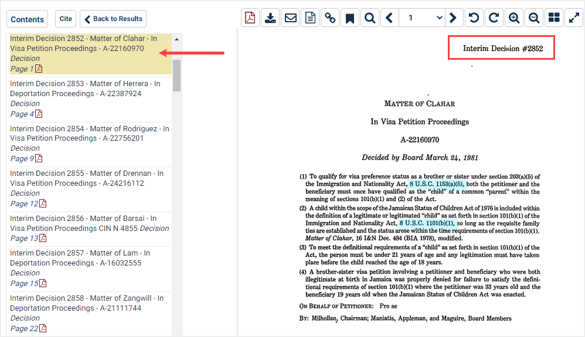Screen dimensions: 585x337
Task: Open PDF icon beside Page 9
Action: coord(39,158)
